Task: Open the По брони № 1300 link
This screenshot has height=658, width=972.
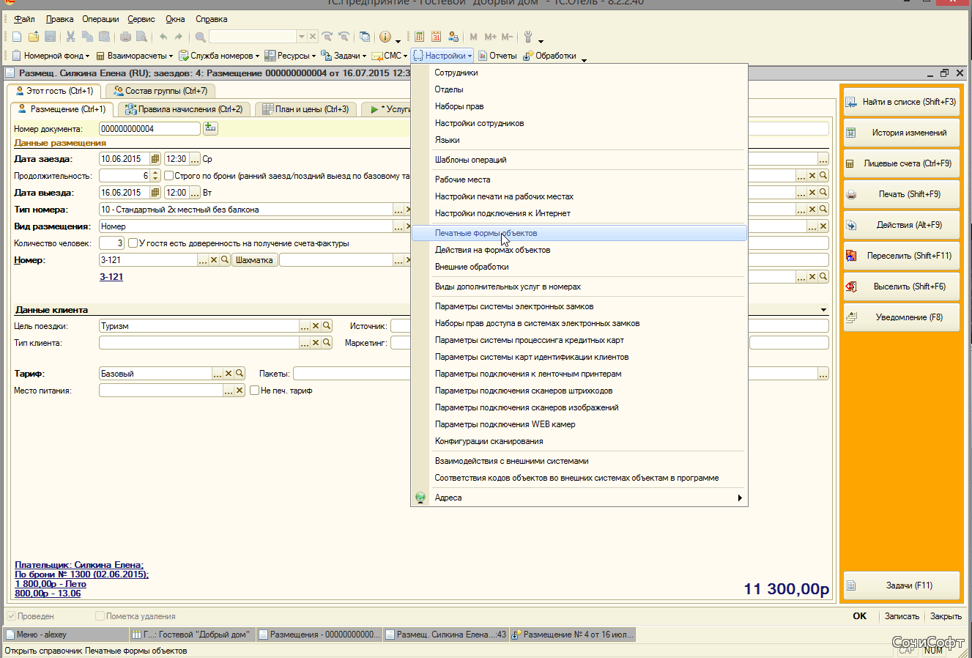Action: point(81,574)
